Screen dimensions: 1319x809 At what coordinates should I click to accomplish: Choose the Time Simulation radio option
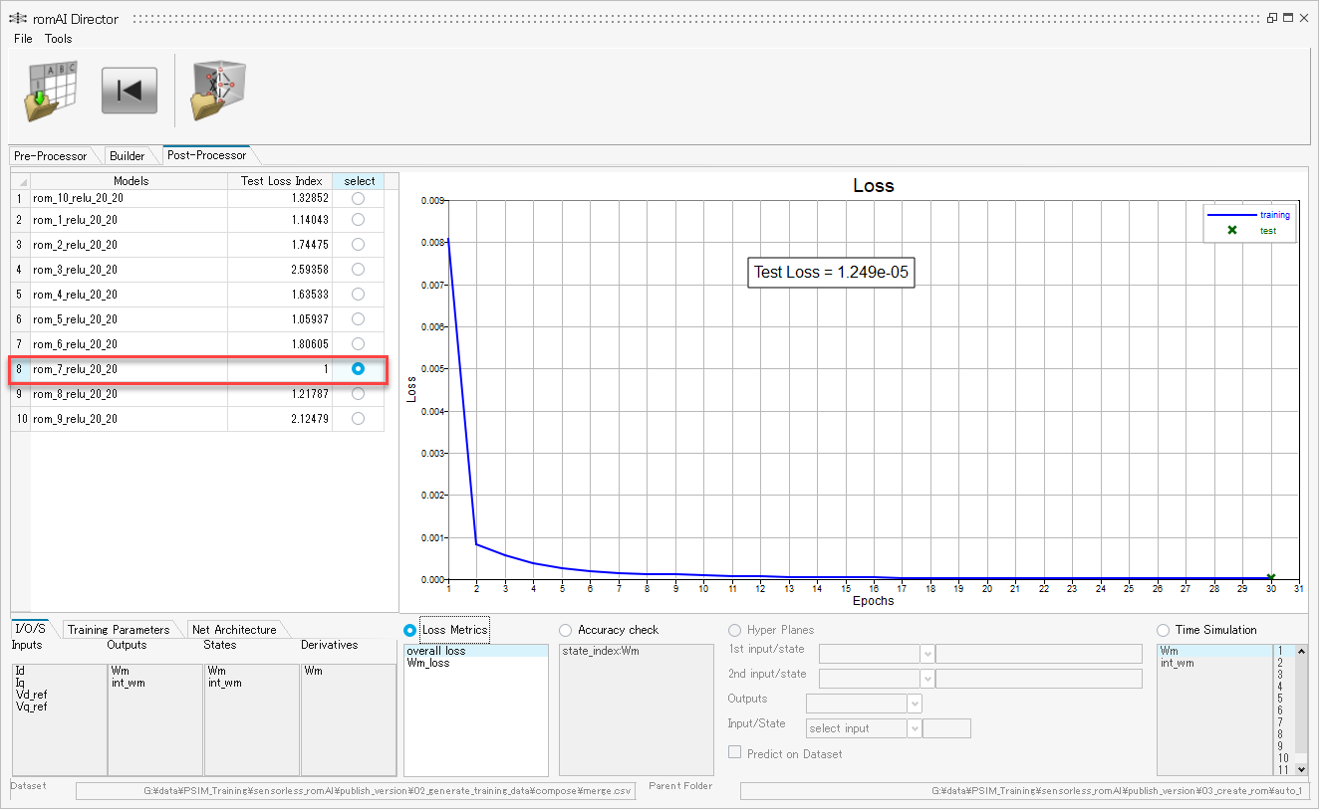tap(1163, 630)
